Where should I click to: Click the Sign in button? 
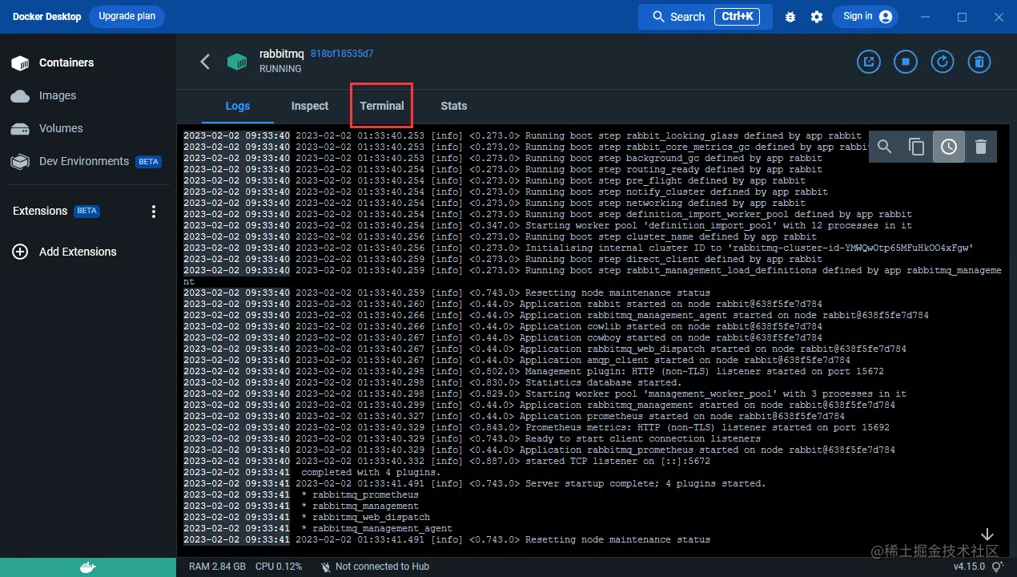pos(866,17)
